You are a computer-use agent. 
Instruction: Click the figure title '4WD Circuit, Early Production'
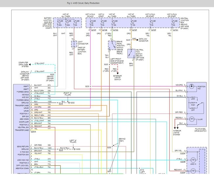click(x=83, y=3)
